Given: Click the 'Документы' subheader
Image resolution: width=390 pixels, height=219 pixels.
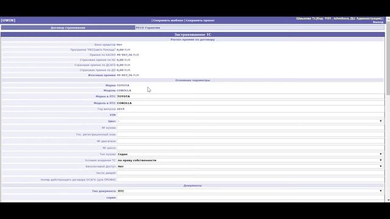Looking at the screenshot, I should tap(193, 186).
